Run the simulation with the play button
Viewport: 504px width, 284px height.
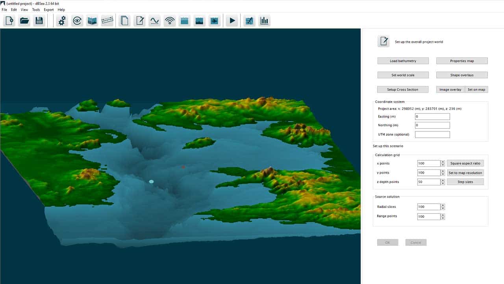coord(232,21)
